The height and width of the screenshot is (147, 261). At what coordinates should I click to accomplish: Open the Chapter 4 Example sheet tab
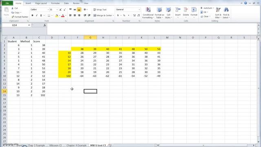[76, 145]
